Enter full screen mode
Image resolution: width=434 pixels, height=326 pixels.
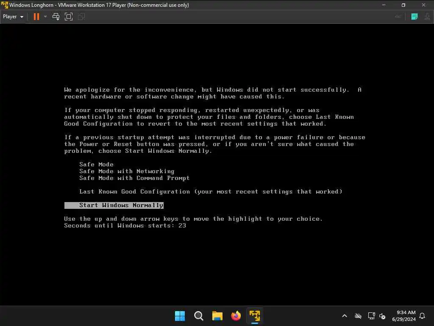click(x=69, y=17)
